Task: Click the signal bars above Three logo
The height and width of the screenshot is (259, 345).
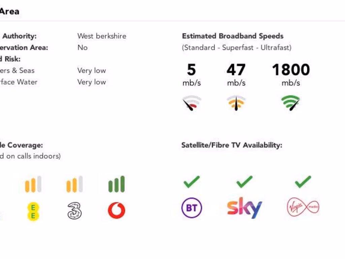Action: 74,184
